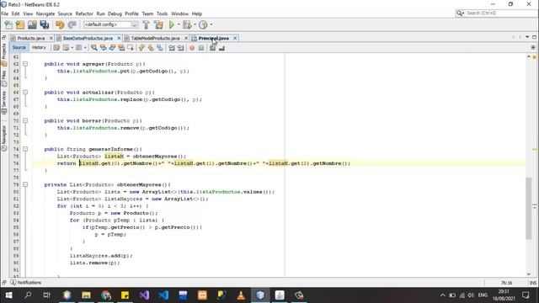Click the Toggle Highlight Search editor icon
The height and width of the screenshot is (303, 539).
121,48
